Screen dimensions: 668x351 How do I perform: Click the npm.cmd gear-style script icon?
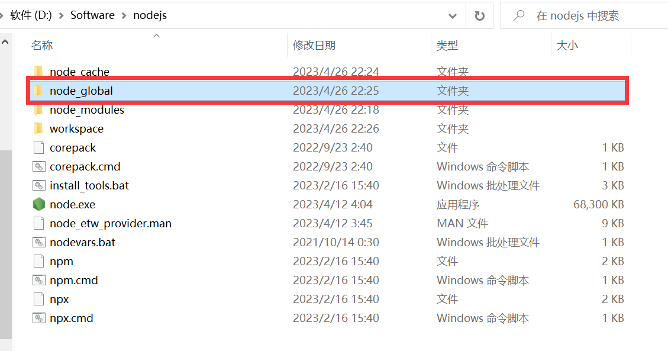(37, 280)
